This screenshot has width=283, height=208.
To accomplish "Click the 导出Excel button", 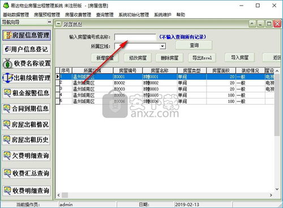I will click(x=202, y=58).
